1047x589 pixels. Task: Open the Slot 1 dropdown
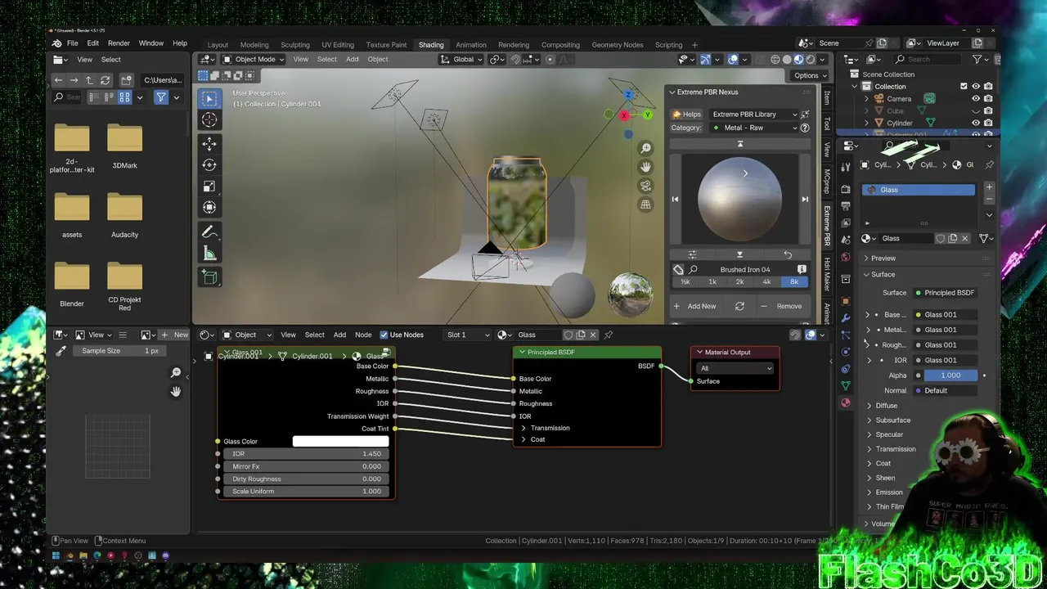pyautogui.click(x=469, y=335)
